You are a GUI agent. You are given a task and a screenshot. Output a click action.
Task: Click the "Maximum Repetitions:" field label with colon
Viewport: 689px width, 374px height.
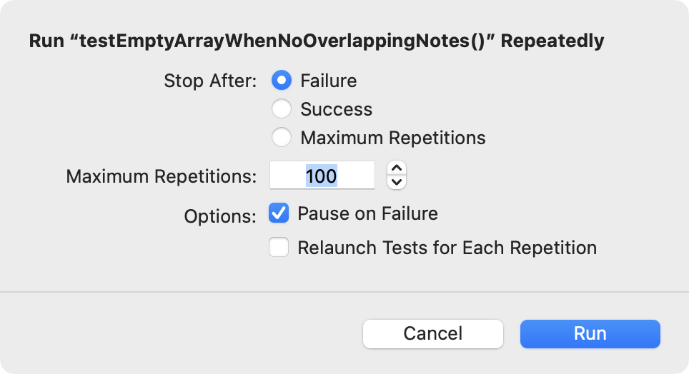(161, 176)
